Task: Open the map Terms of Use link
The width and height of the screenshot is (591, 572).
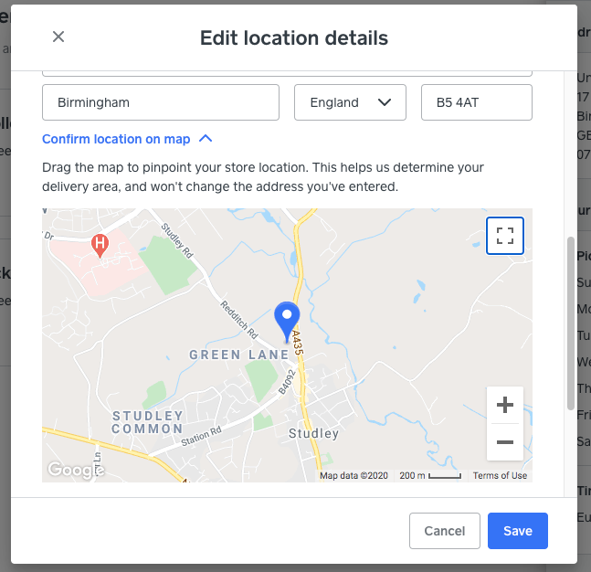Action: pyautogui.click(x=500, y=475)
